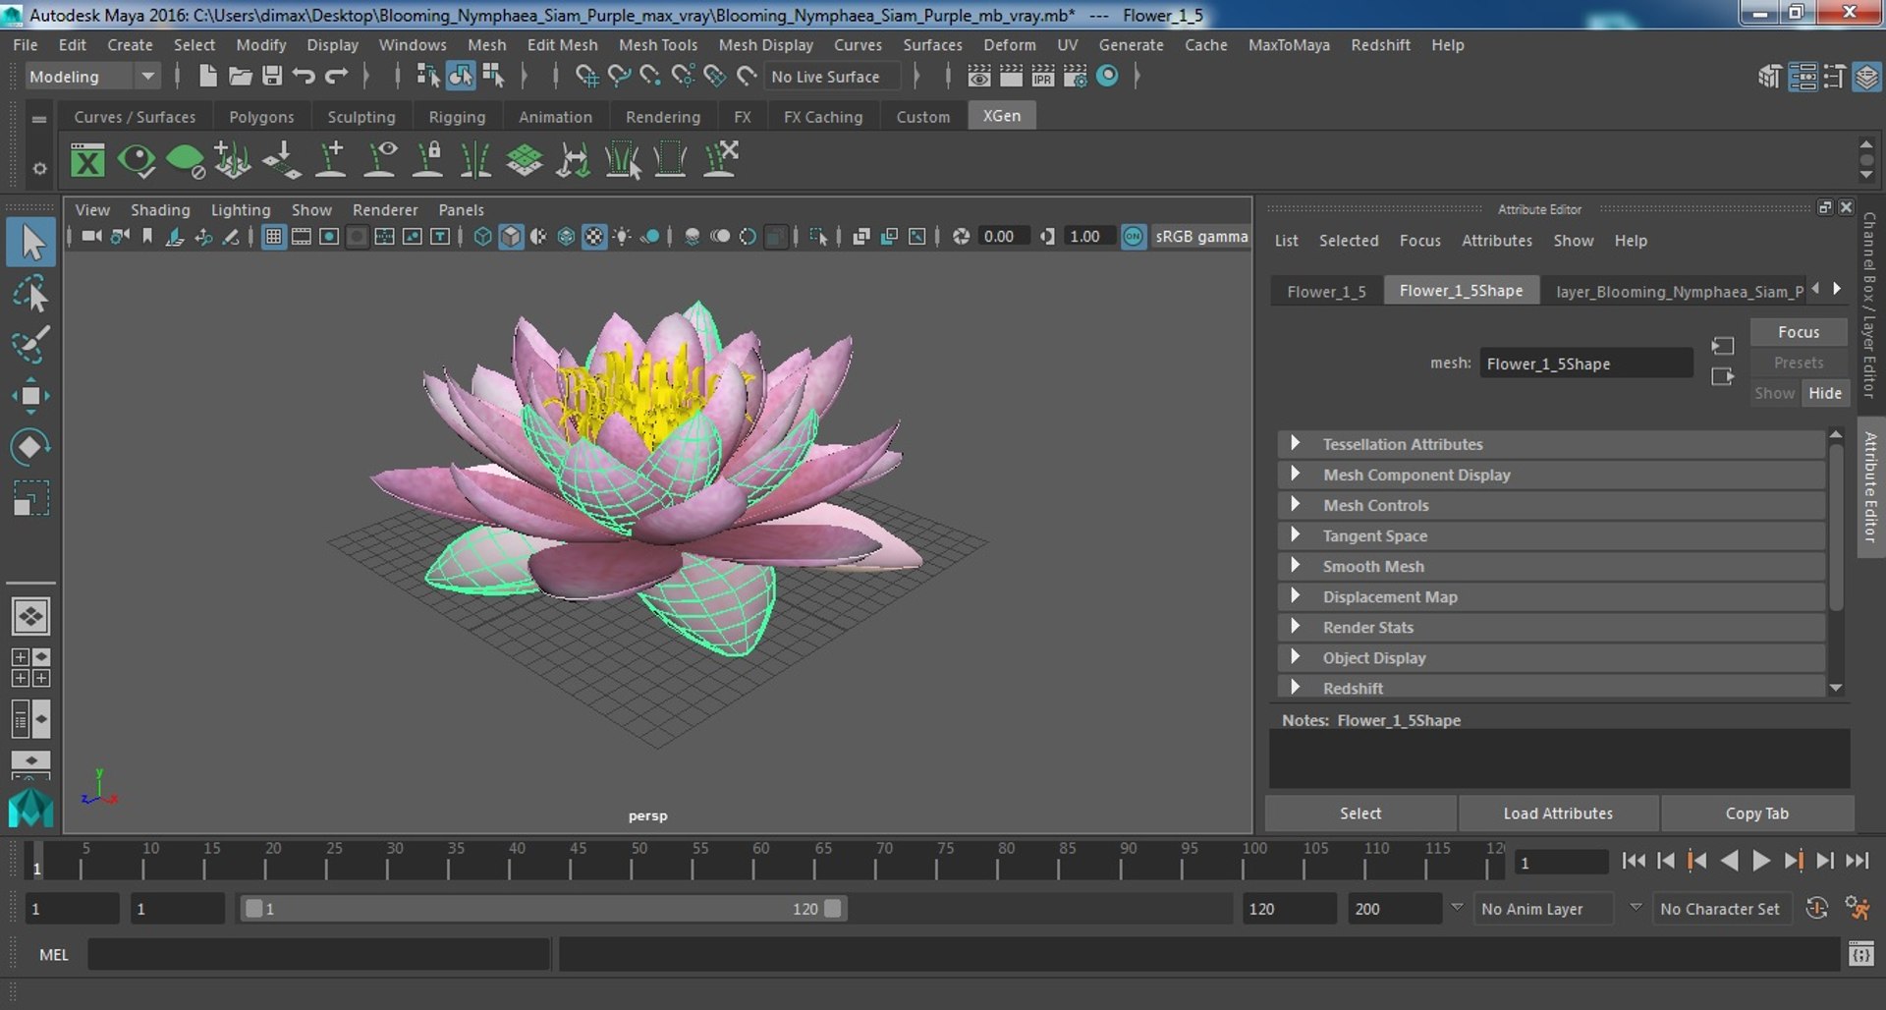Viewport: 1886px width, 1010px height.
Task: Click the select by object type icon
Action: pos(461,76)
